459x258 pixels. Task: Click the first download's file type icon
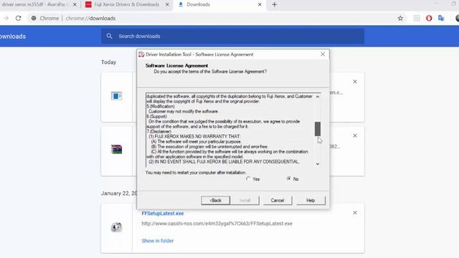(x=116, y=96)
